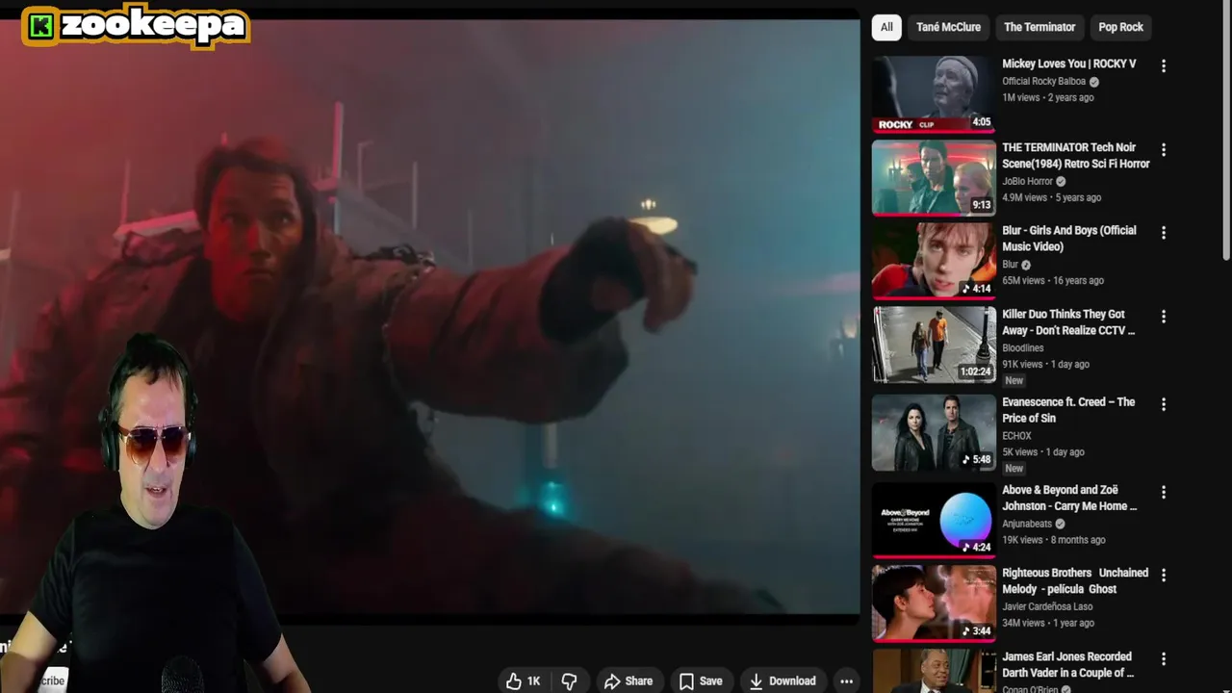This screenshot has width=1232, height=693.
Task: Click title 'Killer Duo Thinks They Got Away'
Action: click(x=1068, y=321)
